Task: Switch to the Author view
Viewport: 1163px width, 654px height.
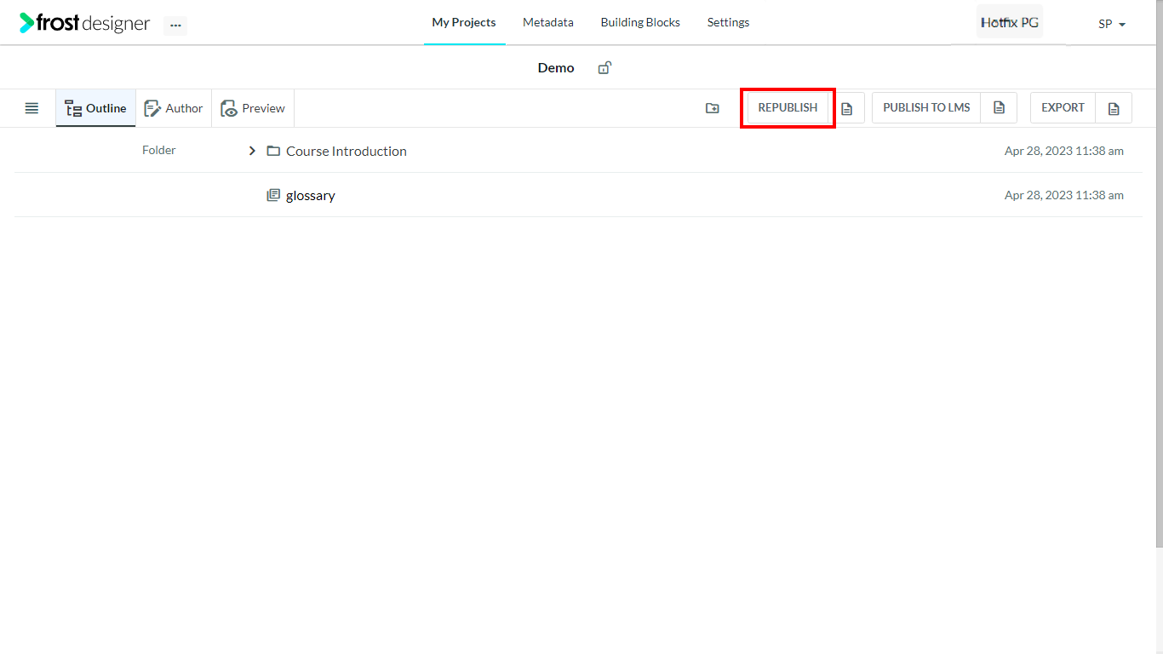Action: coord(174,108)
